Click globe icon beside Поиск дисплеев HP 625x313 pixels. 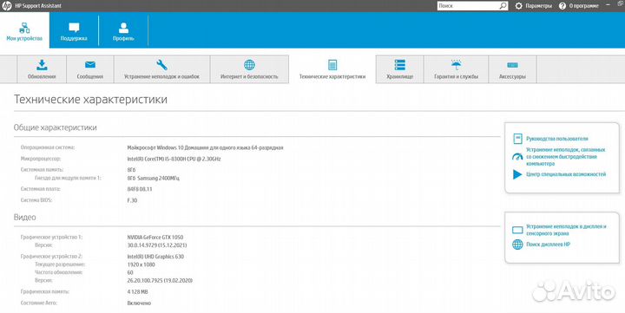click(517, 245)
